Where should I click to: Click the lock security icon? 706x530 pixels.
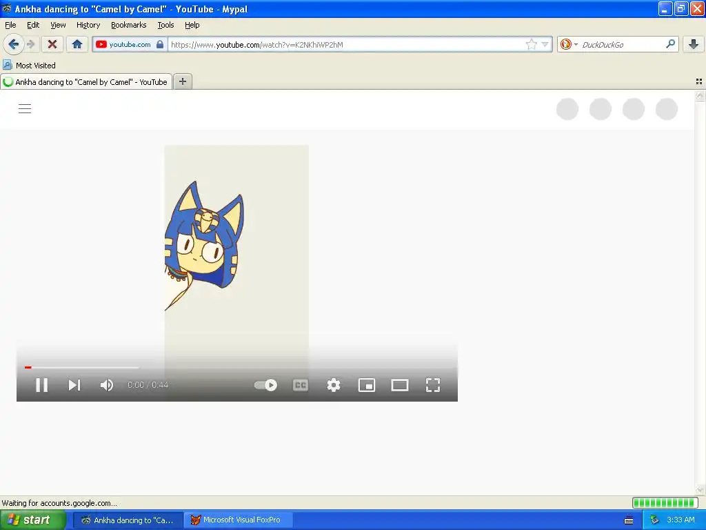pos(160,44)
